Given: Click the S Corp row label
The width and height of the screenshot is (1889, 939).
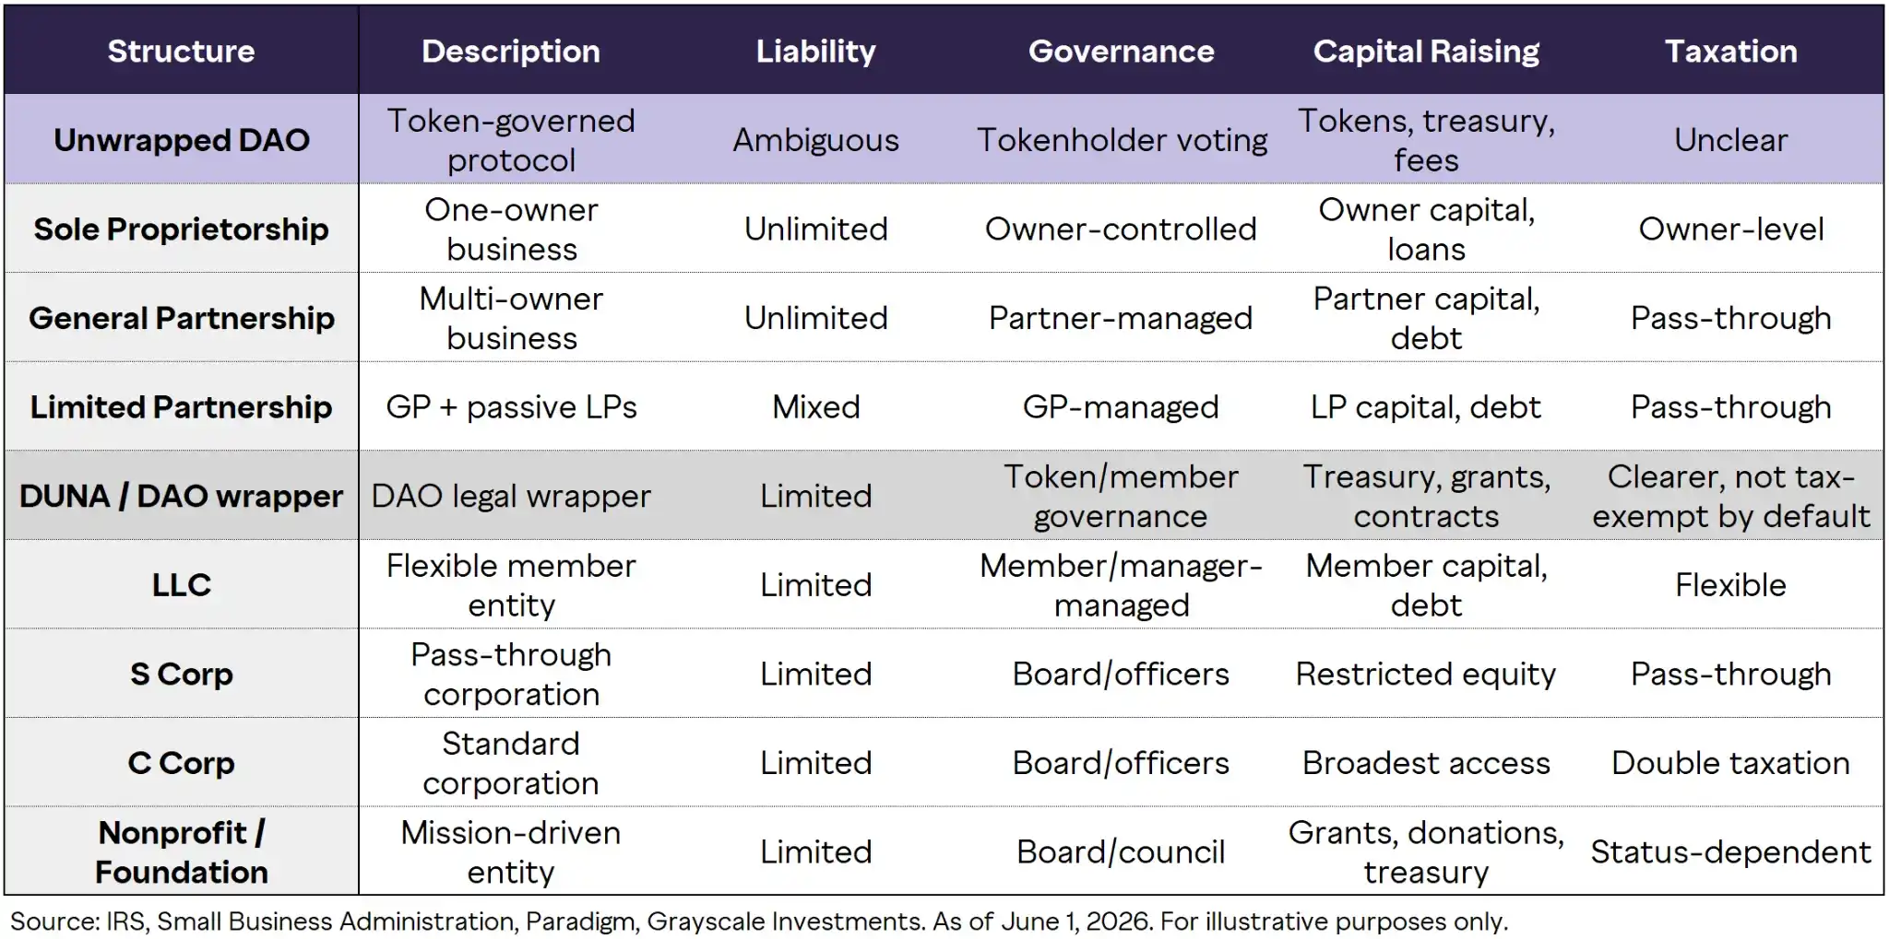Looking at the screenshot, I should [x=182, y=675].
